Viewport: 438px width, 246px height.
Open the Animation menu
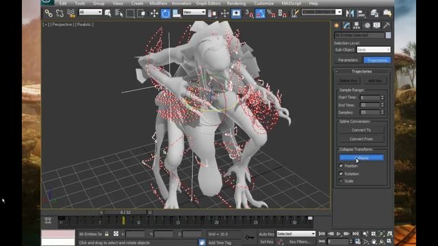click(x=181, y=3)
